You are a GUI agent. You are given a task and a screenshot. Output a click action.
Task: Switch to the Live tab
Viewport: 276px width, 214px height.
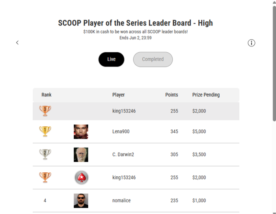click(112, 59)
